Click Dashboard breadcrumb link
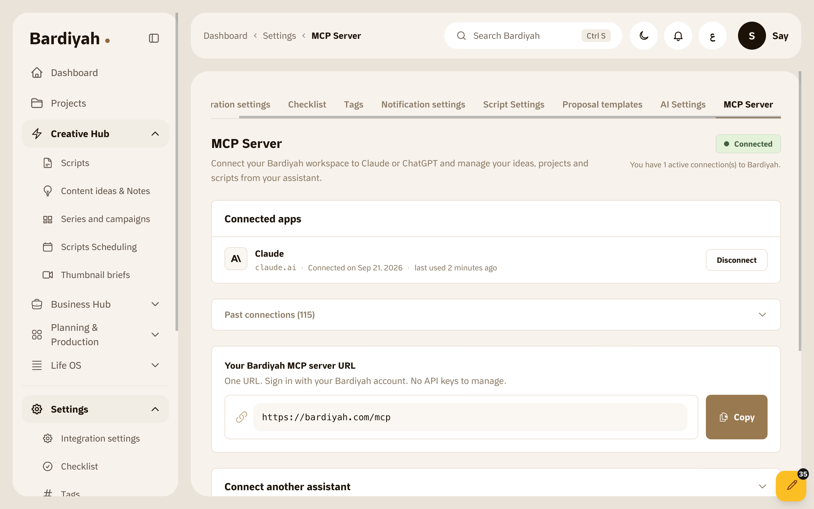 [x=225, y=36]
